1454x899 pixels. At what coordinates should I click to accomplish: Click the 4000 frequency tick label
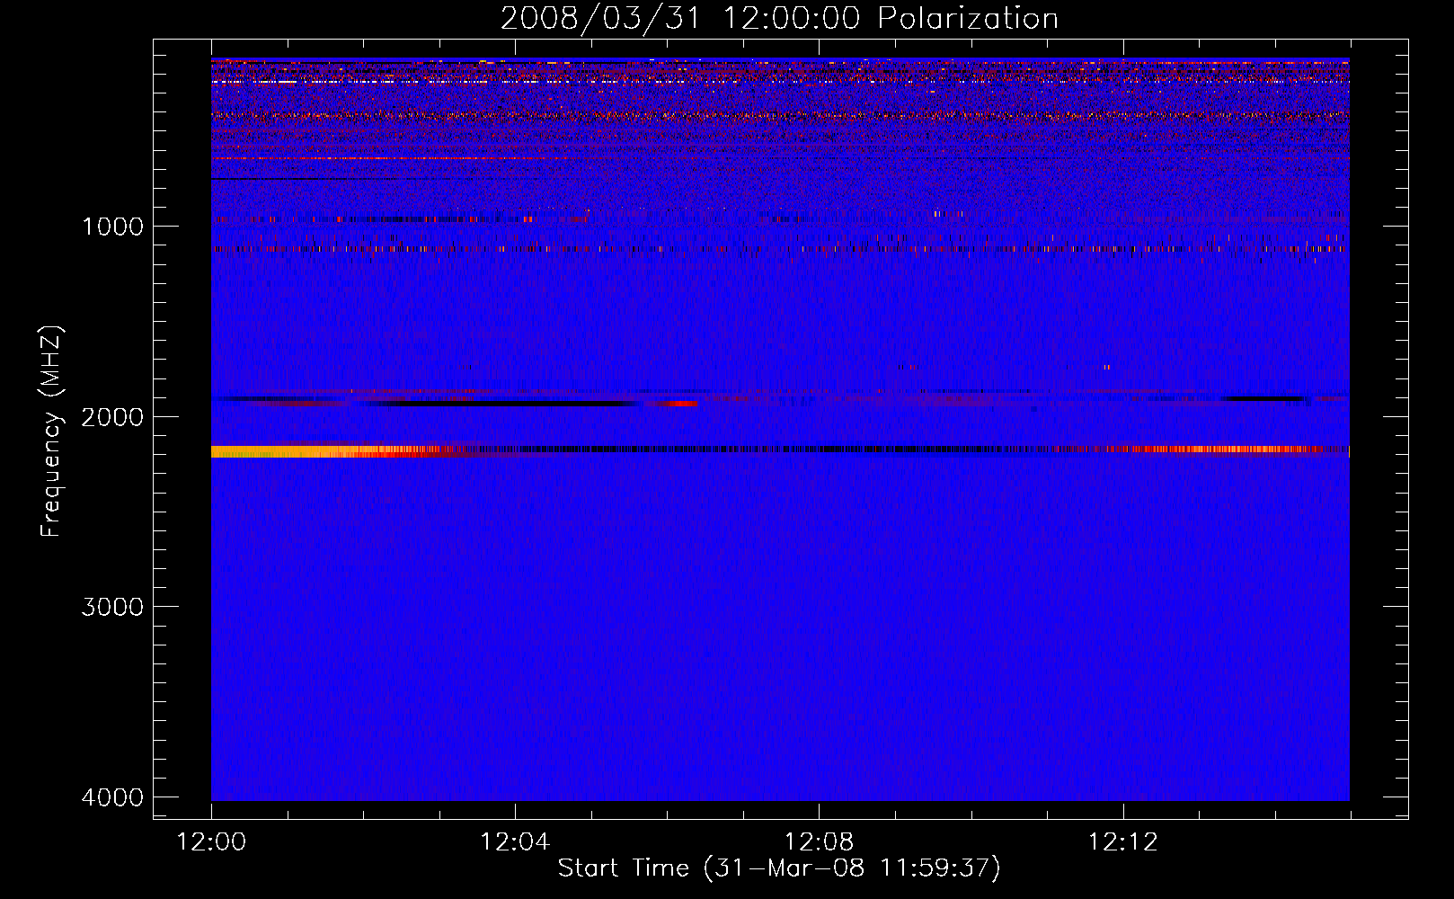tap(112, 797)
